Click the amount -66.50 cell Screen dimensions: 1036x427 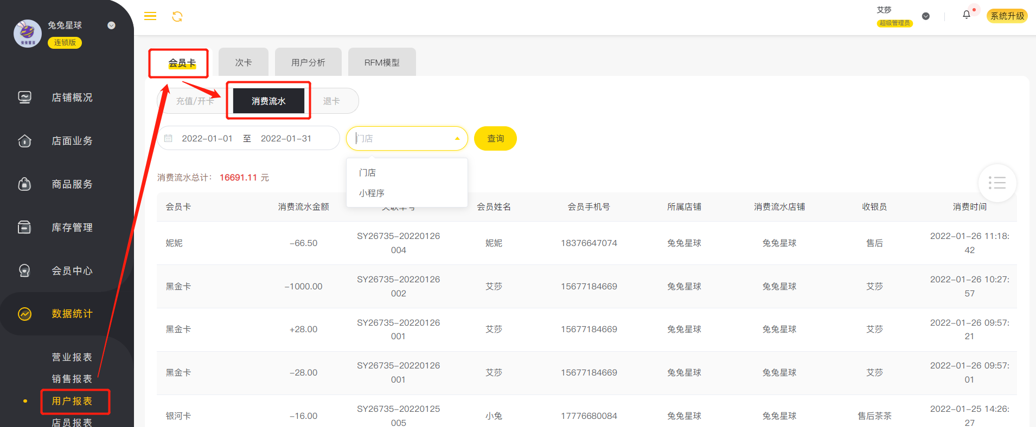304,243
